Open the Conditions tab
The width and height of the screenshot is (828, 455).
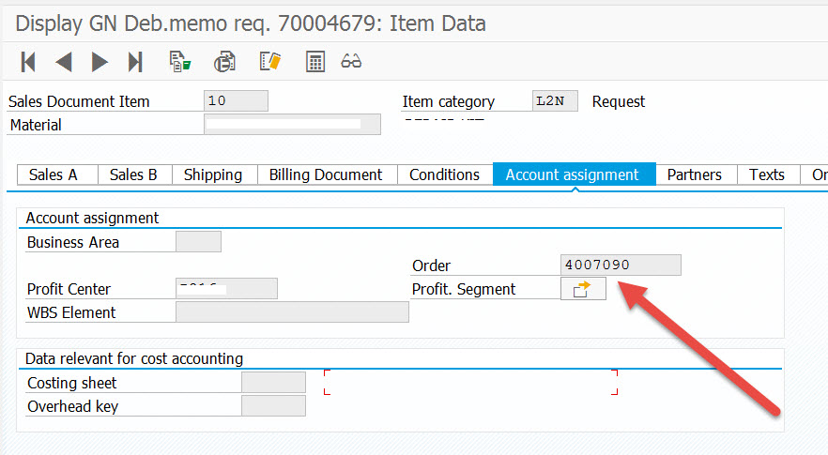pos(444,174)
